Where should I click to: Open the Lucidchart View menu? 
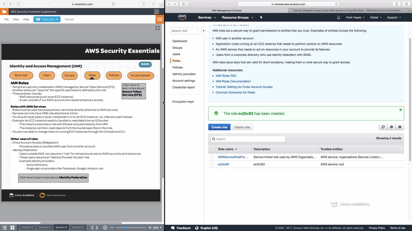pos(16,19)
